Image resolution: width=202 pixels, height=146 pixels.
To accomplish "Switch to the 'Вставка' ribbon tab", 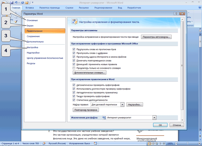I will pos(30,7).
